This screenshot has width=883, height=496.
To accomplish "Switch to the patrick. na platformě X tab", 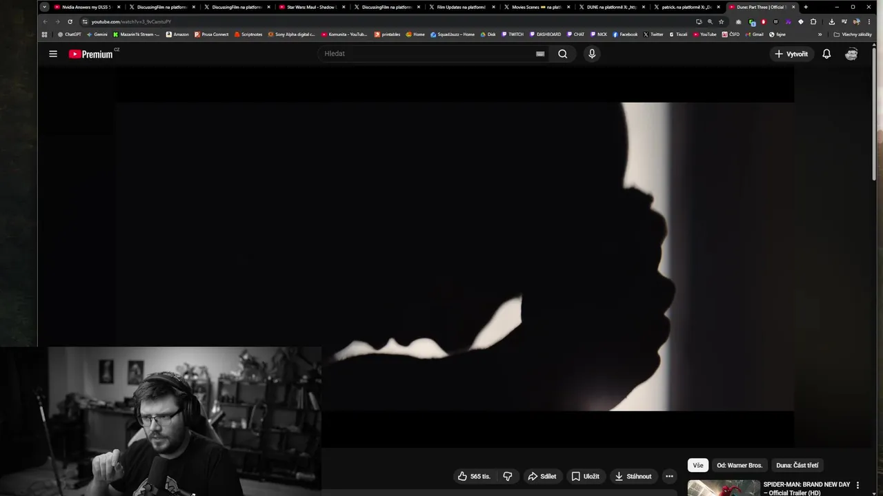I will point(686,7).
